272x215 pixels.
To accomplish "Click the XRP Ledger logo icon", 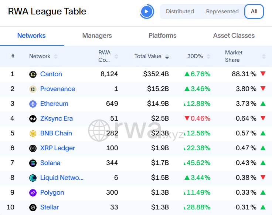I will tap(33, 148).
